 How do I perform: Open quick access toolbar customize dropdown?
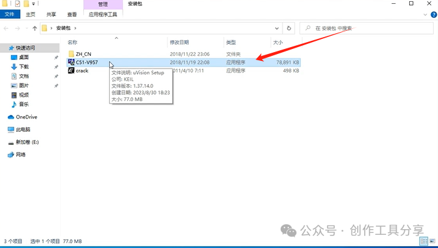pyautogui.click(x=33, y=4)
